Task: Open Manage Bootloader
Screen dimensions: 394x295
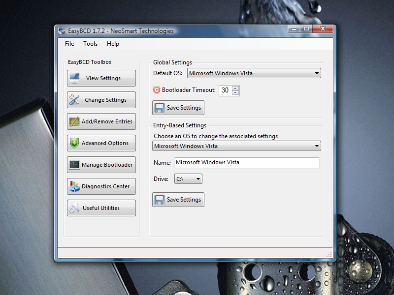Action: pyautogui.click(x=101, y=165)
